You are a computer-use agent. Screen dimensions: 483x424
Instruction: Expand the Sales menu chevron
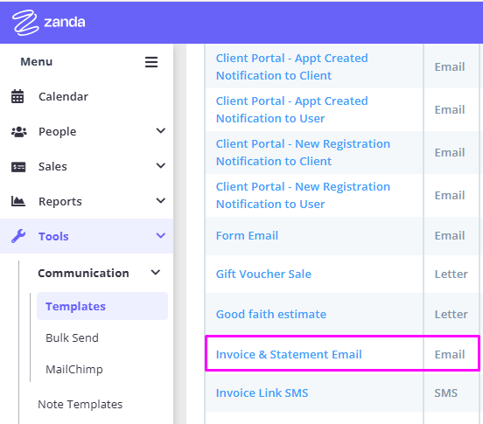[x=160, y=166]
